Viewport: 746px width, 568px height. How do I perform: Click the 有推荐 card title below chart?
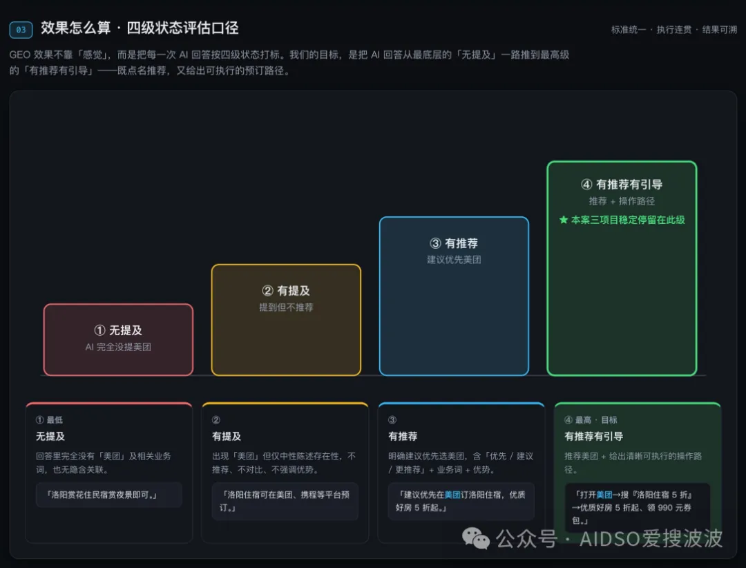[403, 436]
